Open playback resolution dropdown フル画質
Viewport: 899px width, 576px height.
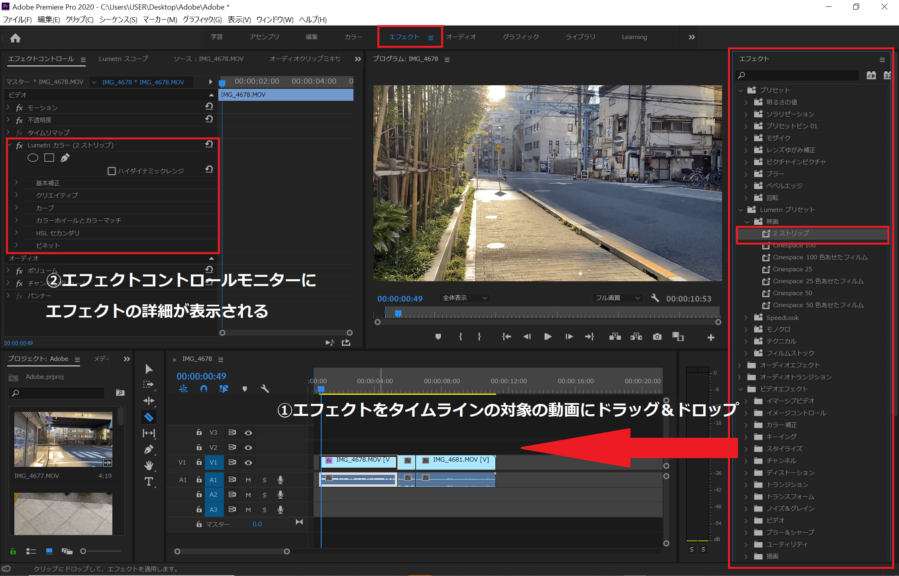coord(617,298)
